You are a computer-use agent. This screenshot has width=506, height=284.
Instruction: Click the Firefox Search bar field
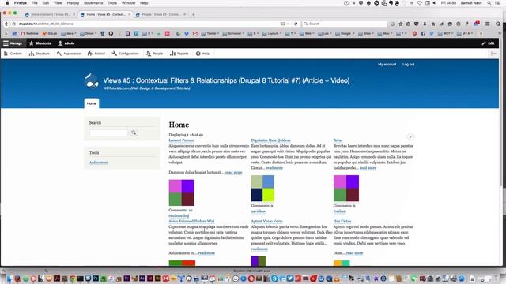345,24
